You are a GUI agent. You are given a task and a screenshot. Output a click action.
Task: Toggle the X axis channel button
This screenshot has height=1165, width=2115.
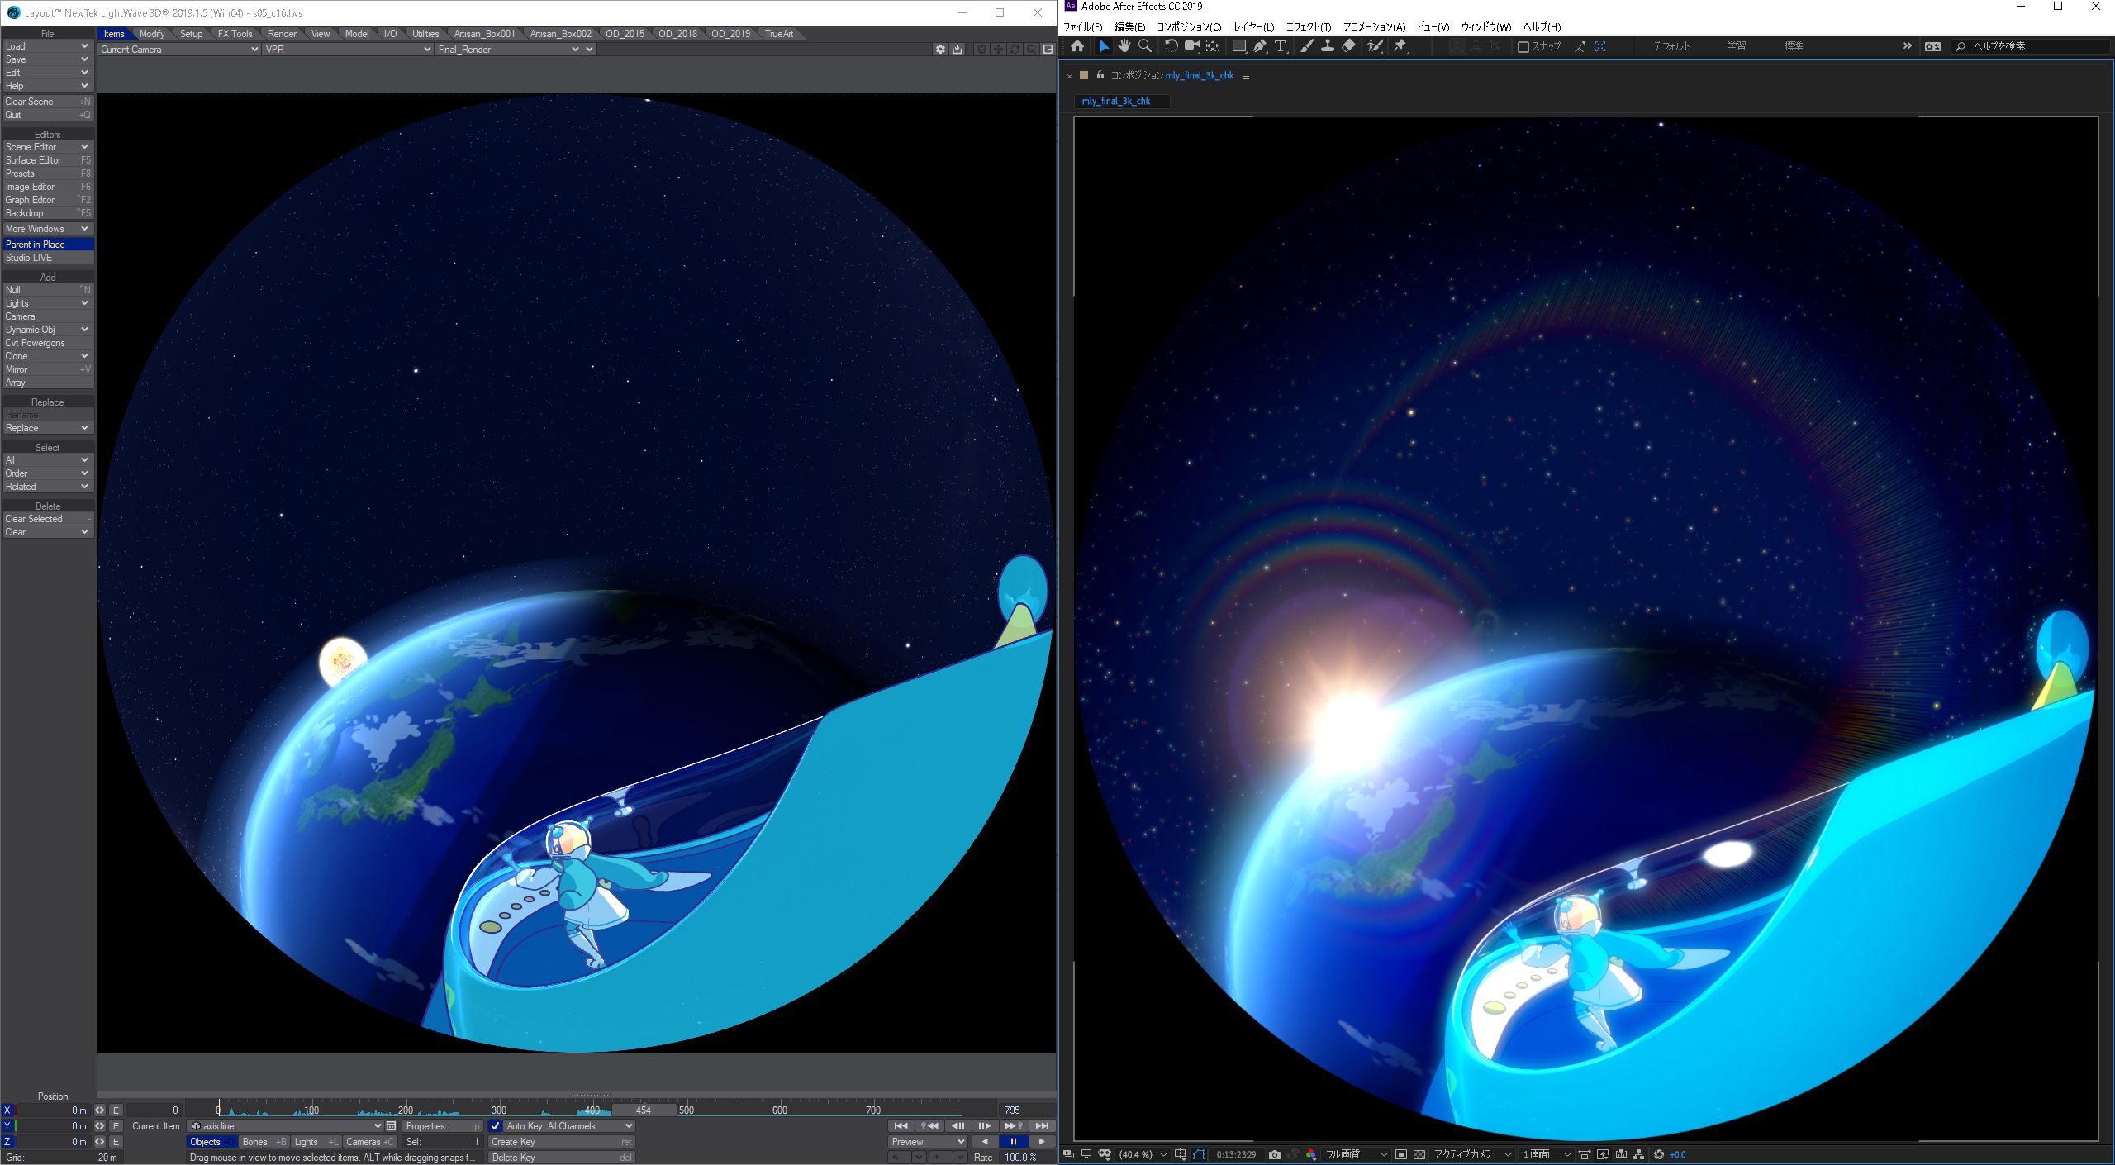tap(8, 1110)
